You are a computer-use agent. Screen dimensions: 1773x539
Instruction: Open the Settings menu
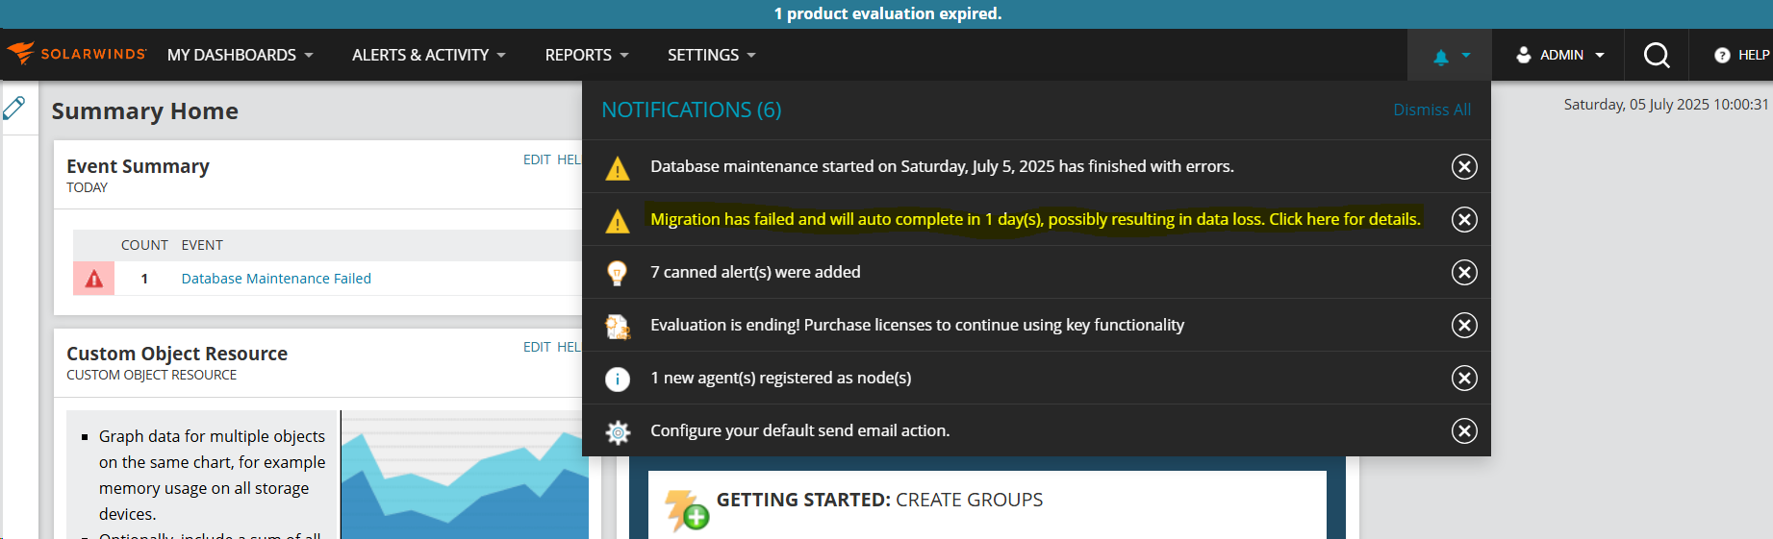click(x=712, y=55)
